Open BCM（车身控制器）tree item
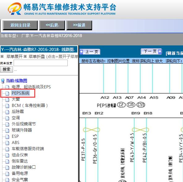The width and height of the screenshot is (183, 182). (30, 105)
